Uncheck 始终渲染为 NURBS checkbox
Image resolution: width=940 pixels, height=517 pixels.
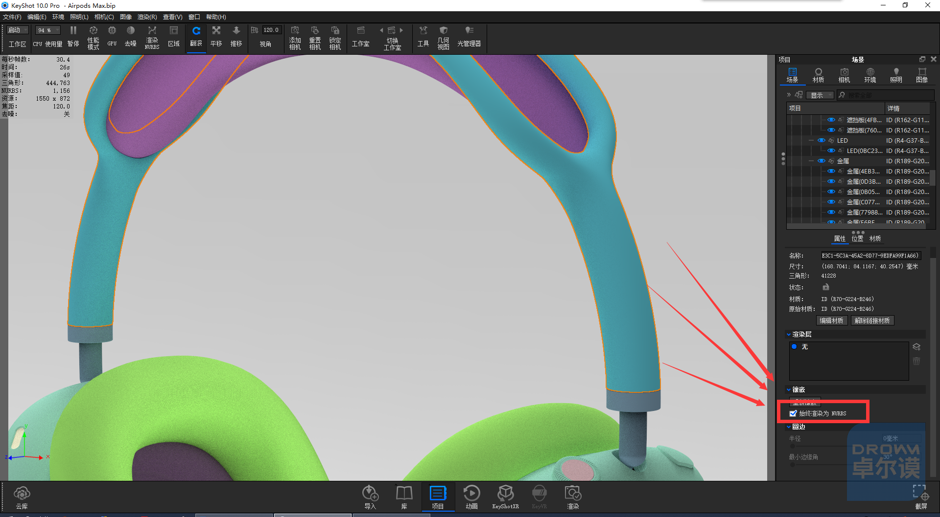(x=793, y=413)
